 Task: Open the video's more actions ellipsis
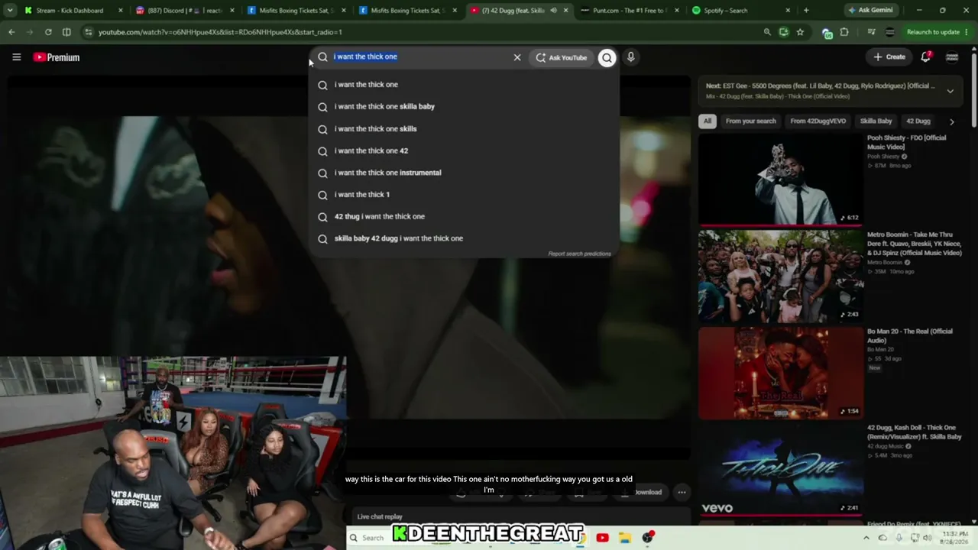682,492
